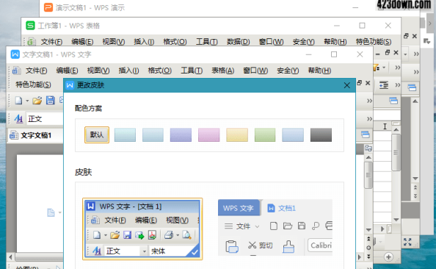Screen dimensions: 436x269
Task: Click the save floppy icon in WPS 文字 toolbar
Action: coord(51,101)
